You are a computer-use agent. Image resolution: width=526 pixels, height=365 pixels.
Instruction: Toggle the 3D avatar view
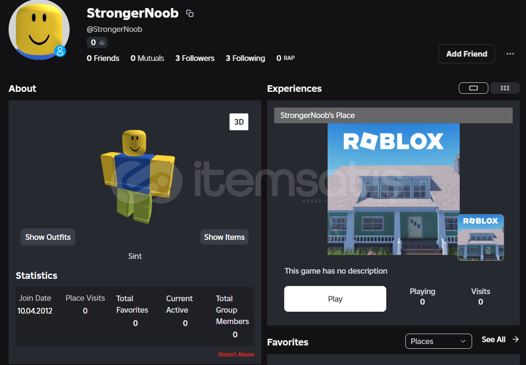[239, 121]
